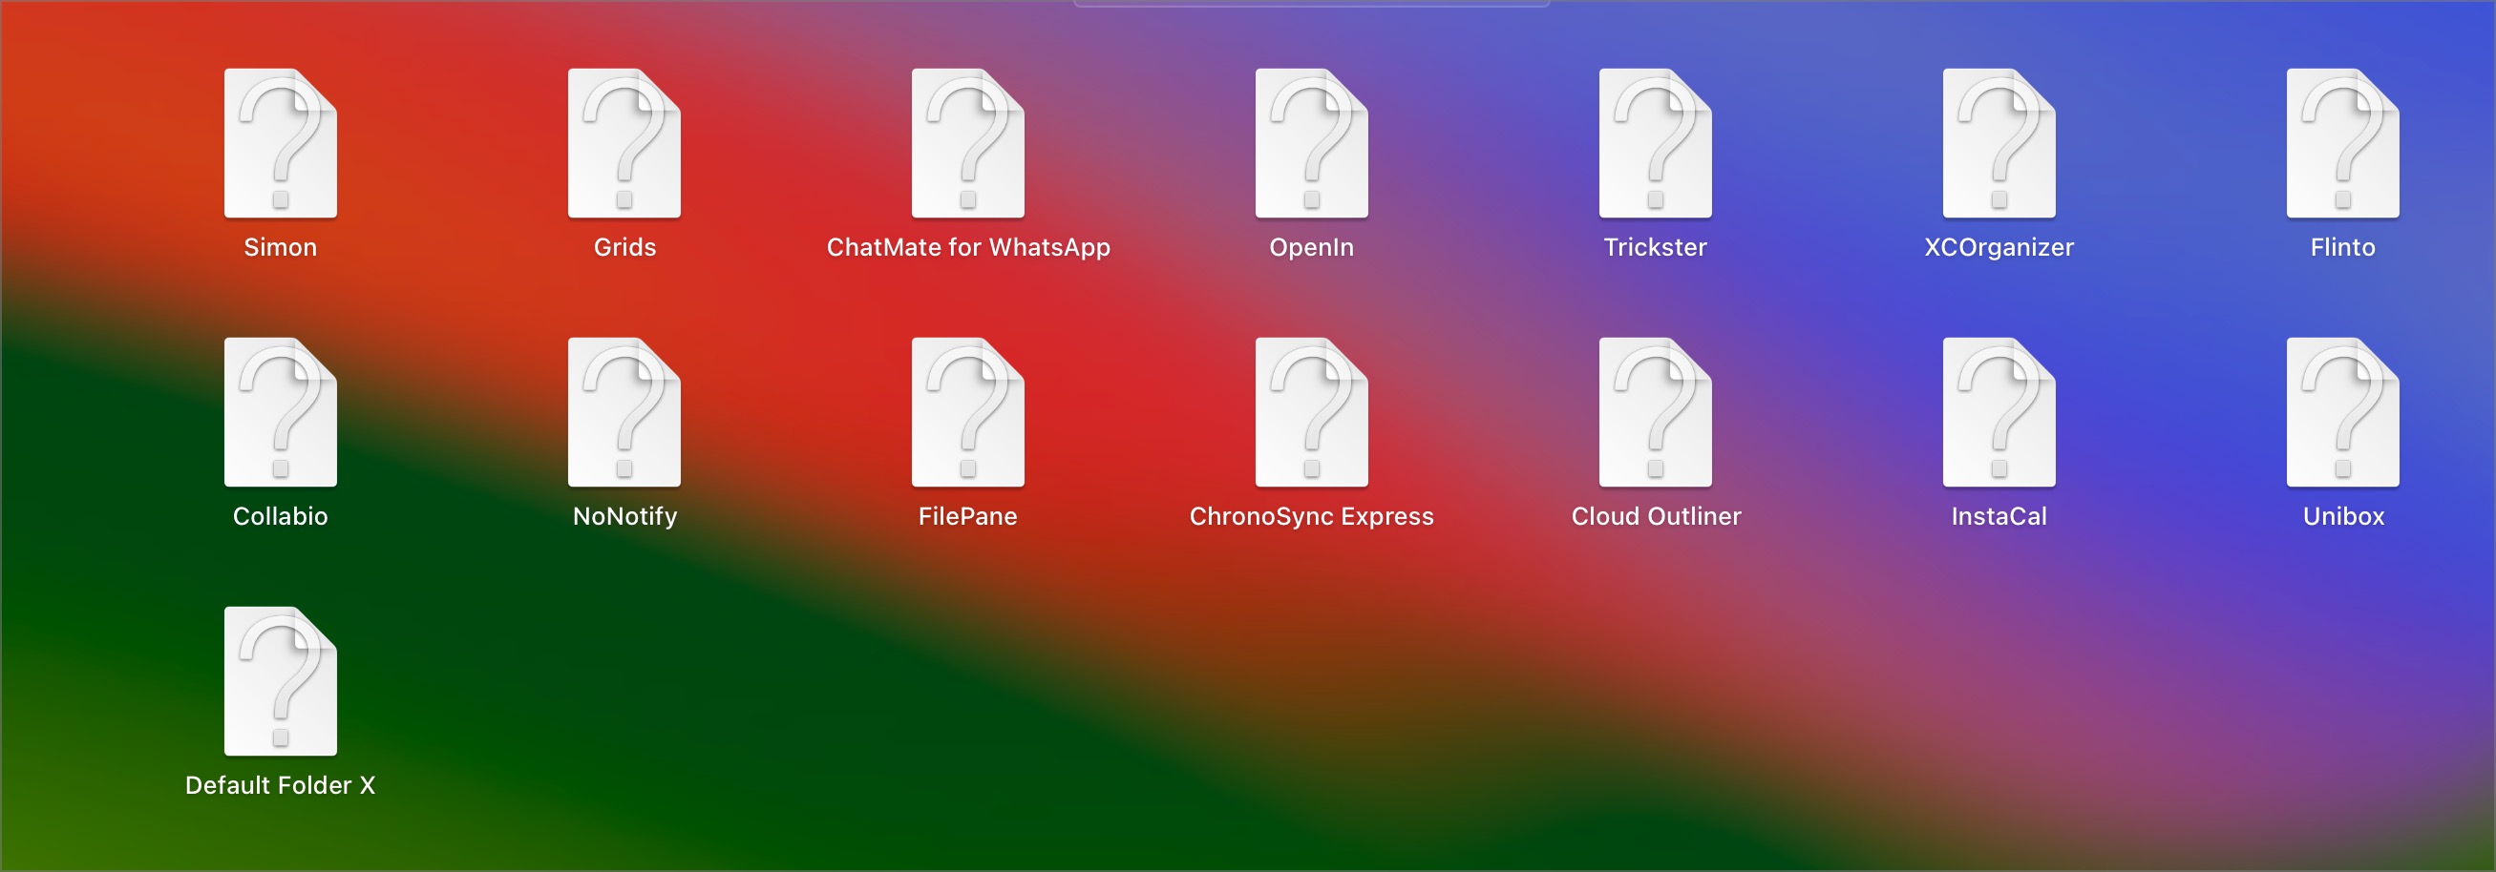Click the "Default Folder X" name label
Image resolution: width=2496 pixels, height=872 pixels.
click(280, 786)
